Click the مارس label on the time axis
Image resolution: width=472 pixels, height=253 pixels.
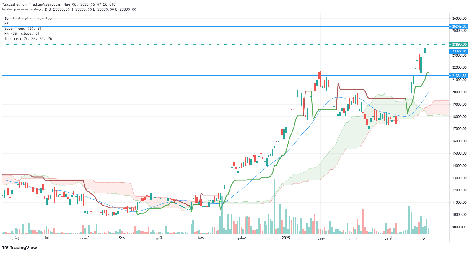(x=354, y=238)
